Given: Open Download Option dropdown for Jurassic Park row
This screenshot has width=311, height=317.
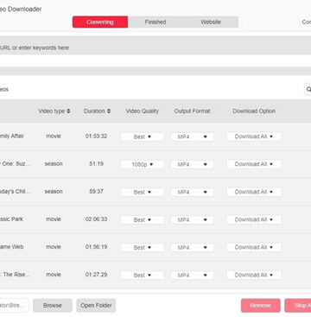Looking at the screenshot, I should pos(254,220).
